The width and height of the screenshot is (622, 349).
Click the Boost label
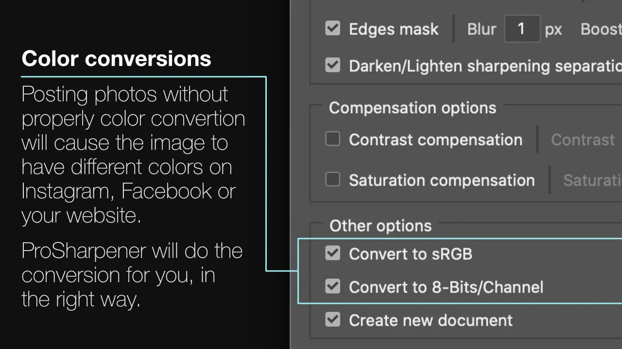point(600,29)
